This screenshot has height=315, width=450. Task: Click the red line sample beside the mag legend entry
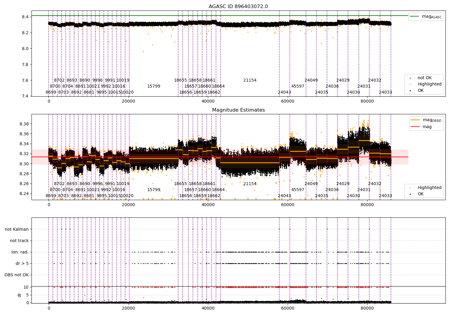click(415, 127)
